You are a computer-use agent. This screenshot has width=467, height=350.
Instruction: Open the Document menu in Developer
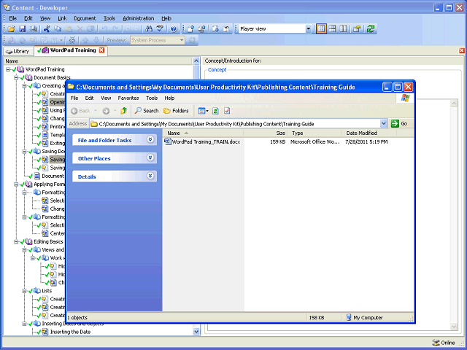tap(85, 18)
